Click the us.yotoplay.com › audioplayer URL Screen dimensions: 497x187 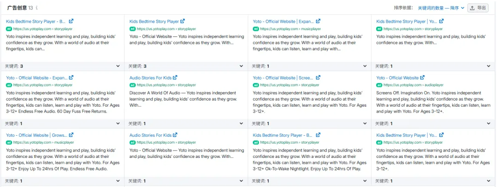(413, 85)
